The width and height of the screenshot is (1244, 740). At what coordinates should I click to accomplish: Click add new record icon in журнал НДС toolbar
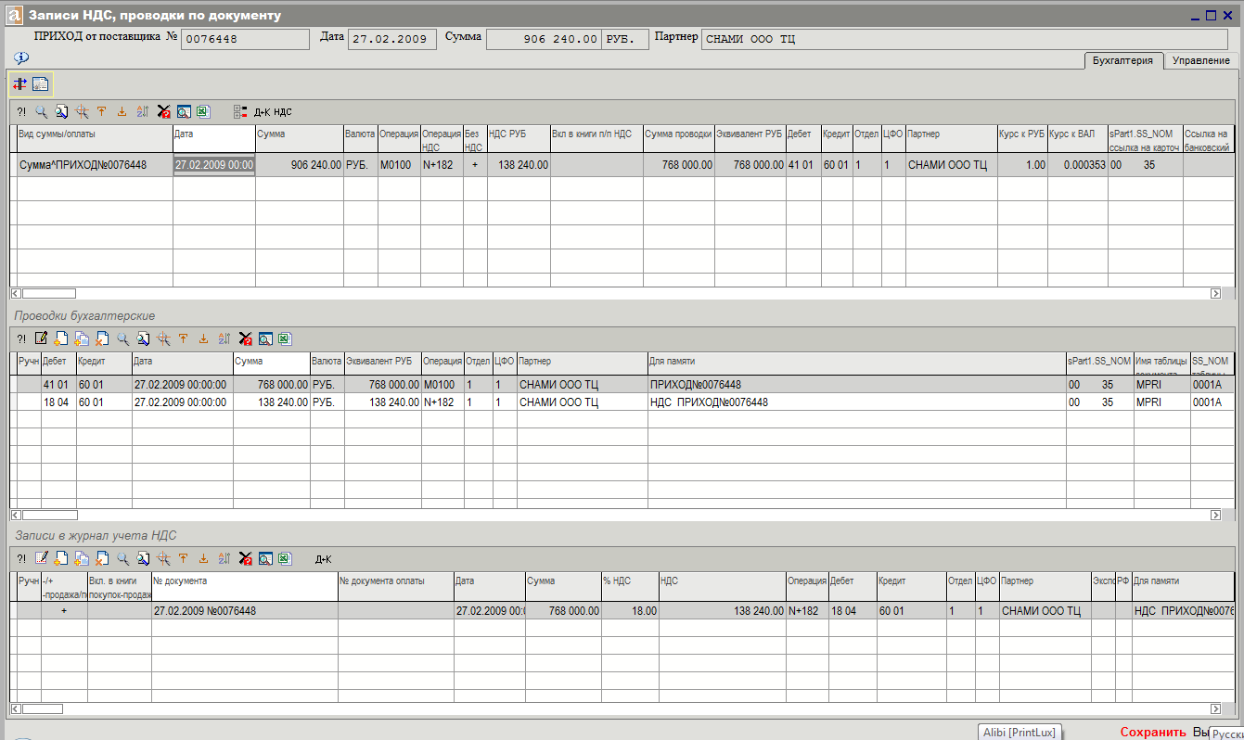click(x=61, y=558)
